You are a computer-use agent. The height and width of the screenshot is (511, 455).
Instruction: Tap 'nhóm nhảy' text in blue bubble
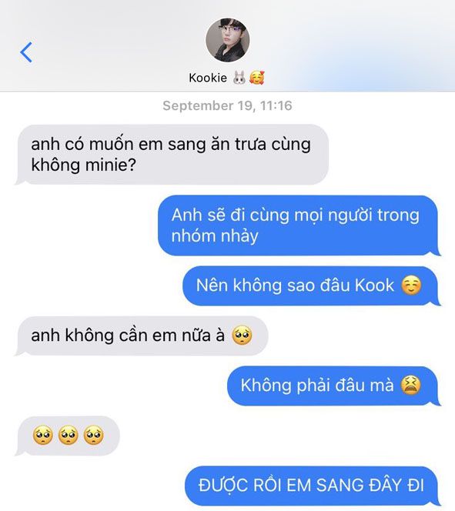pos(215,236)
